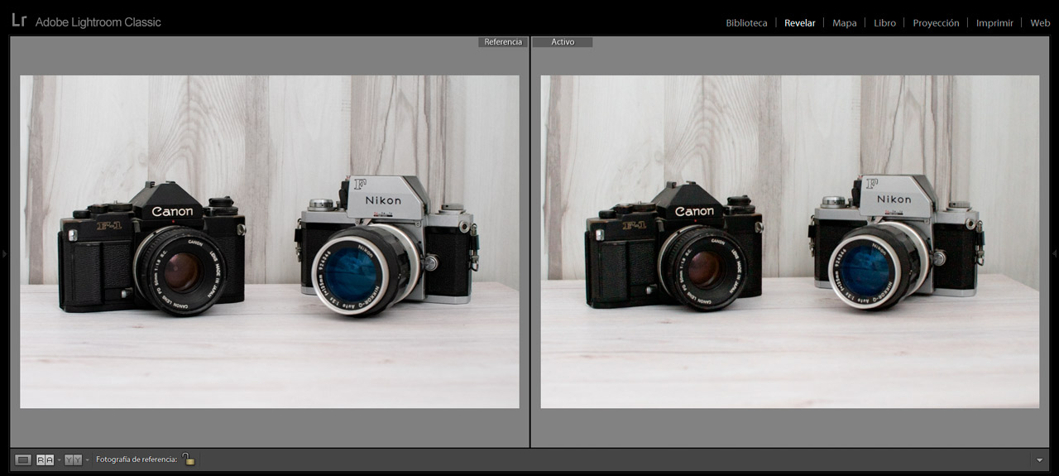Open the Imprimir module
The image size is (1059, 476).
coord(994,23)
